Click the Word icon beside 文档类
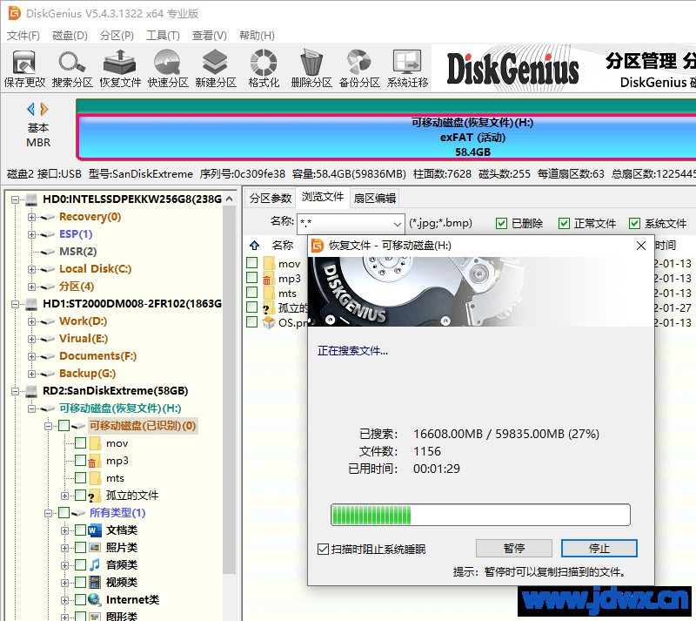Screen dimensions: 696x621 pyautogui.click(x=94, y=530)
